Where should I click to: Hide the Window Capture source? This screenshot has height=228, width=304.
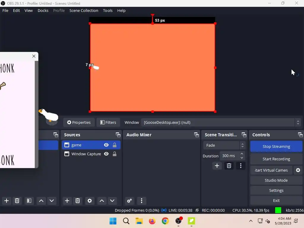pos(106,154)
